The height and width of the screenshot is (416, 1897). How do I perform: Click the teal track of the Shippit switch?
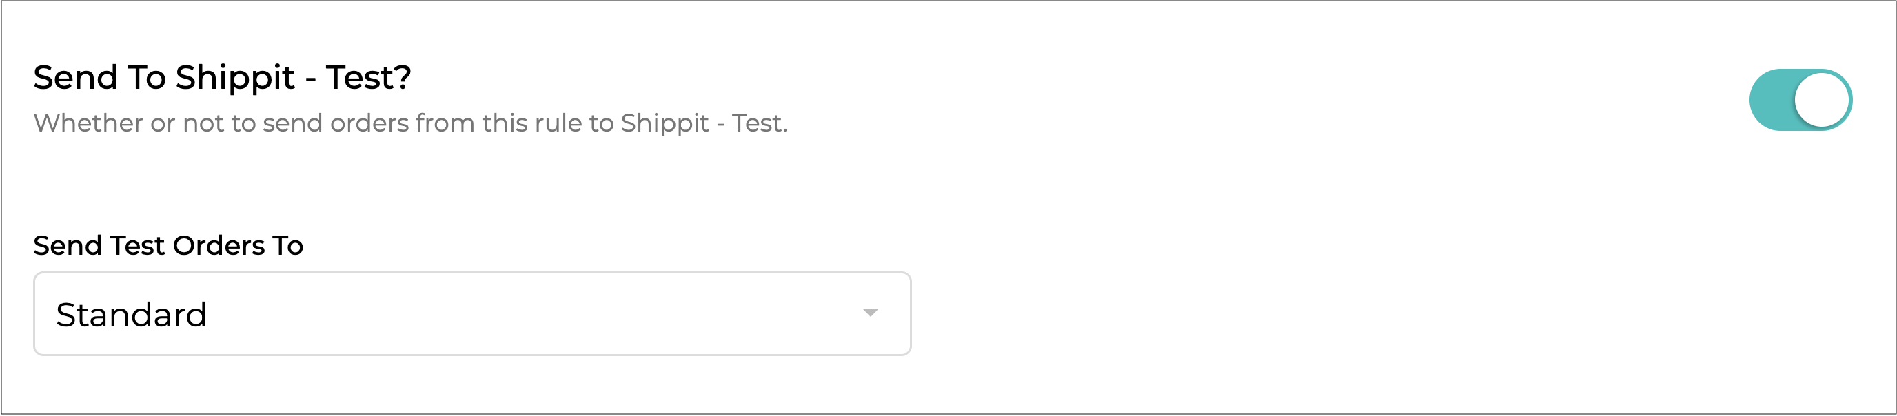(1771, 100)
